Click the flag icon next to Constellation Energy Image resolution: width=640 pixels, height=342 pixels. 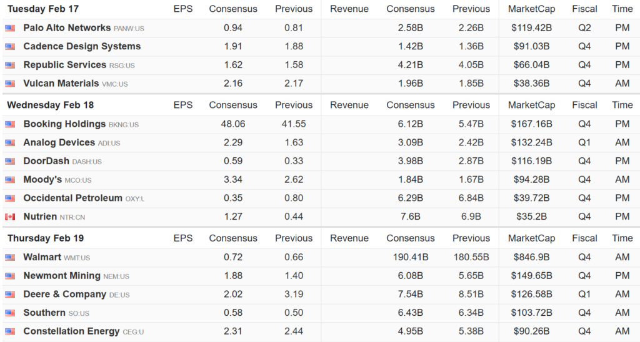[10, 331]
